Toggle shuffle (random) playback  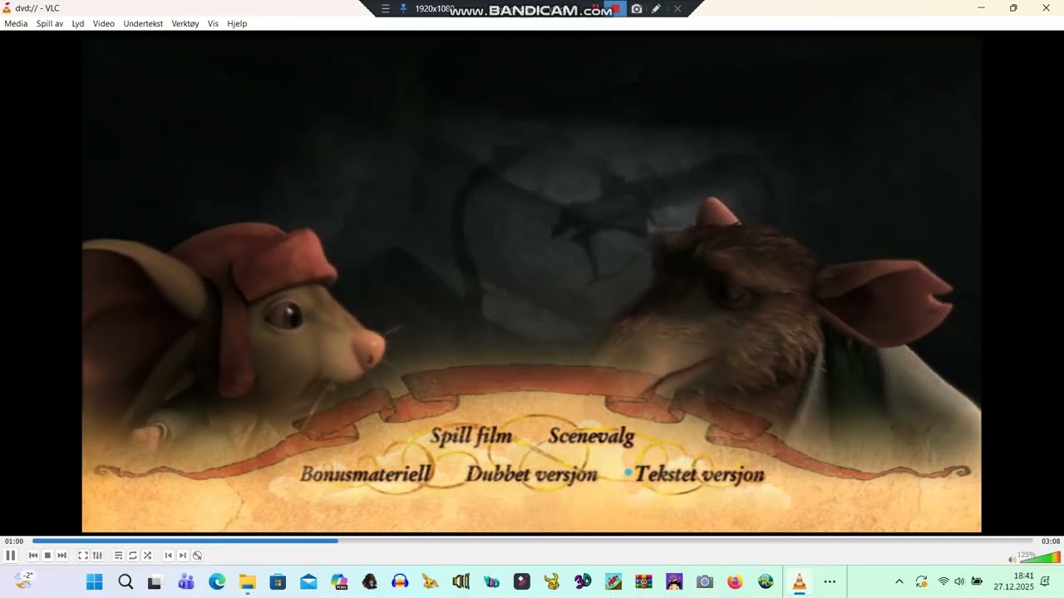[147, 556]
